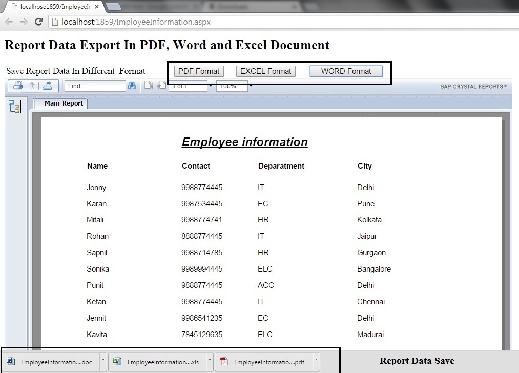
Task: Click the browser reload icon
Action: (x=38, y=22)
